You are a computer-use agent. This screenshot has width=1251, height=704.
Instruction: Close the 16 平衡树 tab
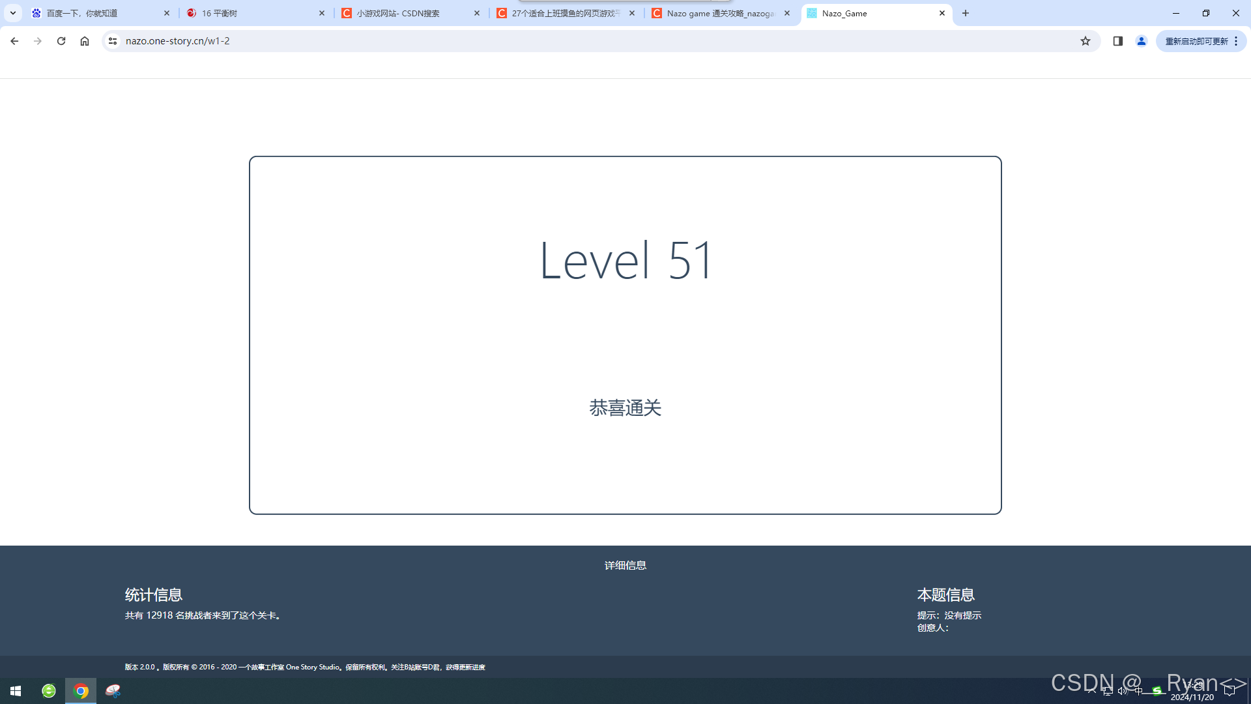[x=321, y=13]
